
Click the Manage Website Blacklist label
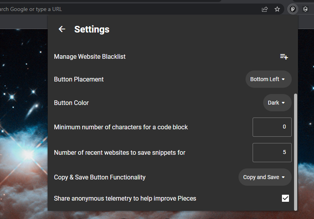(x=90, y=56)
